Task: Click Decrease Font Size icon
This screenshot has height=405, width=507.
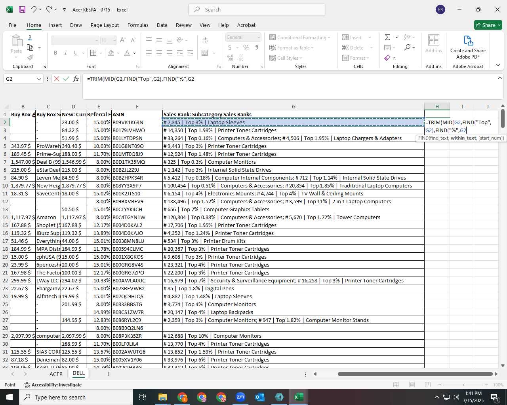Action: [x=133, y=40]
